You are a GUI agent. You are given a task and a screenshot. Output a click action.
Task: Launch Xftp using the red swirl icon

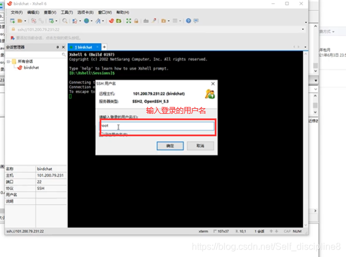tap(112, 21)
